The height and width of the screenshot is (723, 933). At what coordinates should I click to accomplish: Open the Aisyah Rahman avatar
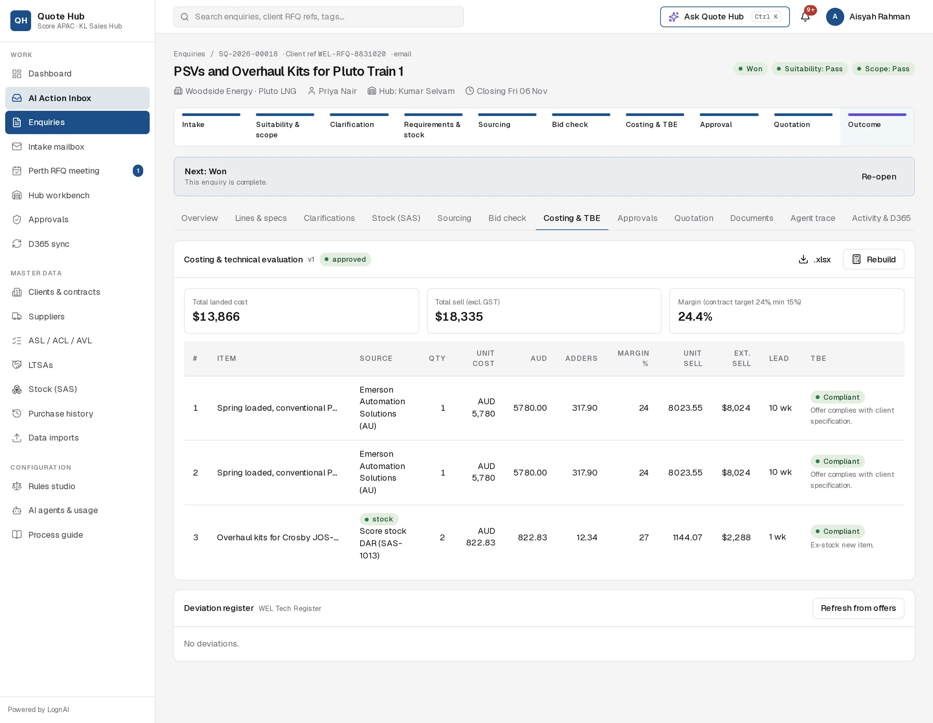point(835,17)
